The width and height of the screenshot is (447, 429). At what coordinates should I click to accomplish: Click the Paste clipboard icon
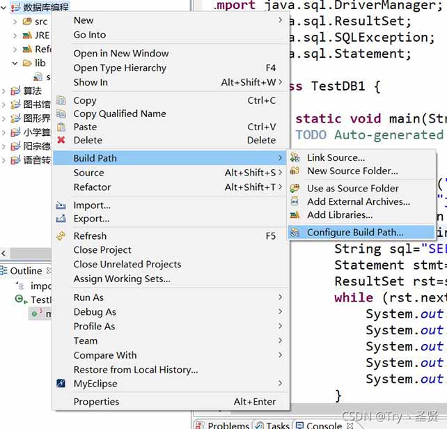tap(61, 127)
